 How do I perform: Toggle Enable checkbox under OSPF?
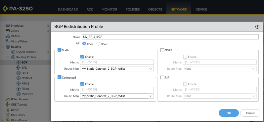coord(185,57)
